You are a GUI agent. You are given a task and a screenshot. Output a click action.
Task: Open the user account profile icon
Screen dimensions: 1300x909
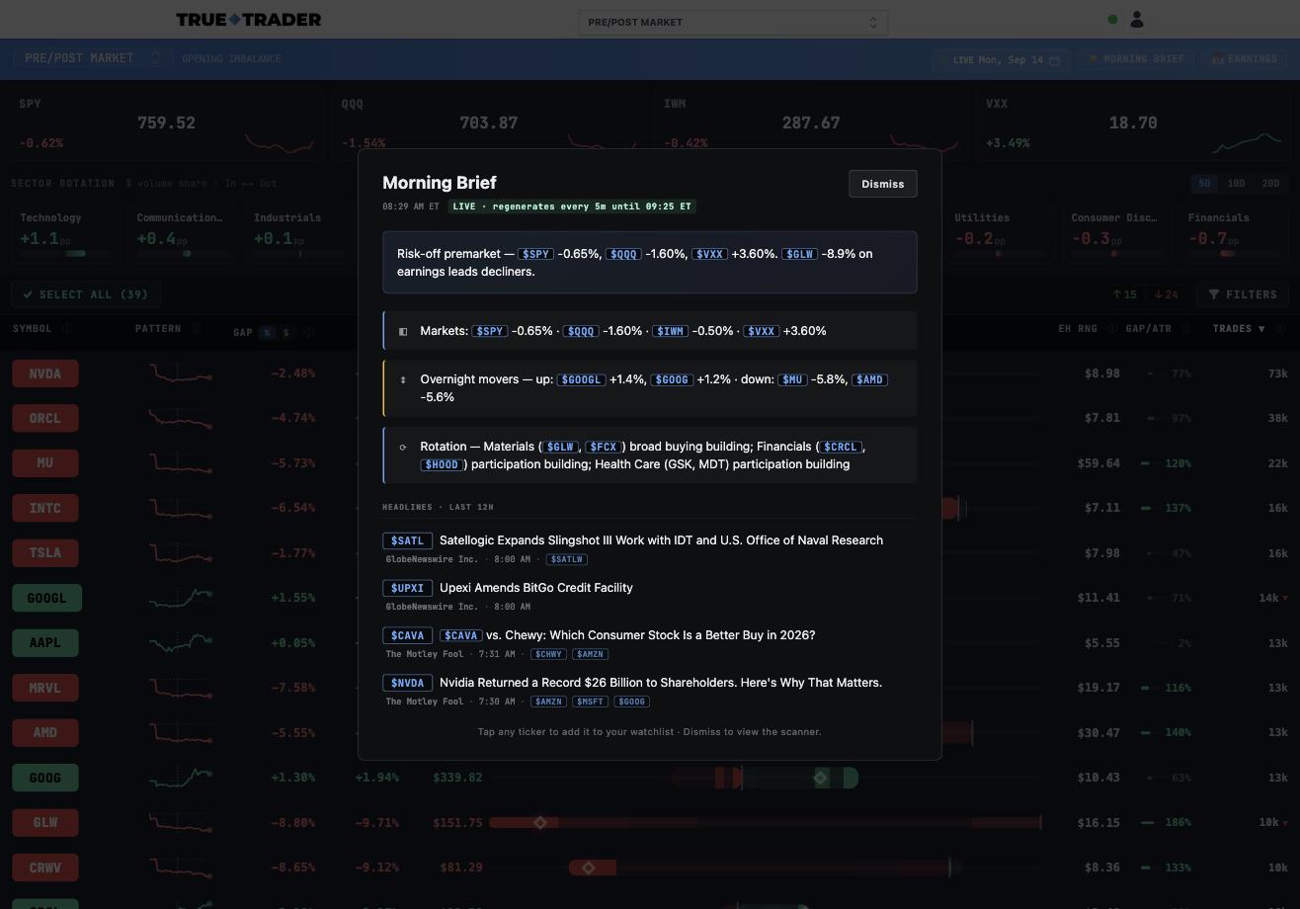(x=1137, y=19)
